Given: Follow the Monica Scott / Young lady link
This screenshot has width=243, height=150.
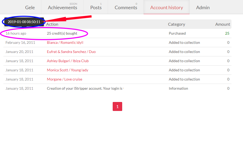Looking at the screenshot, I should [67, 70].
